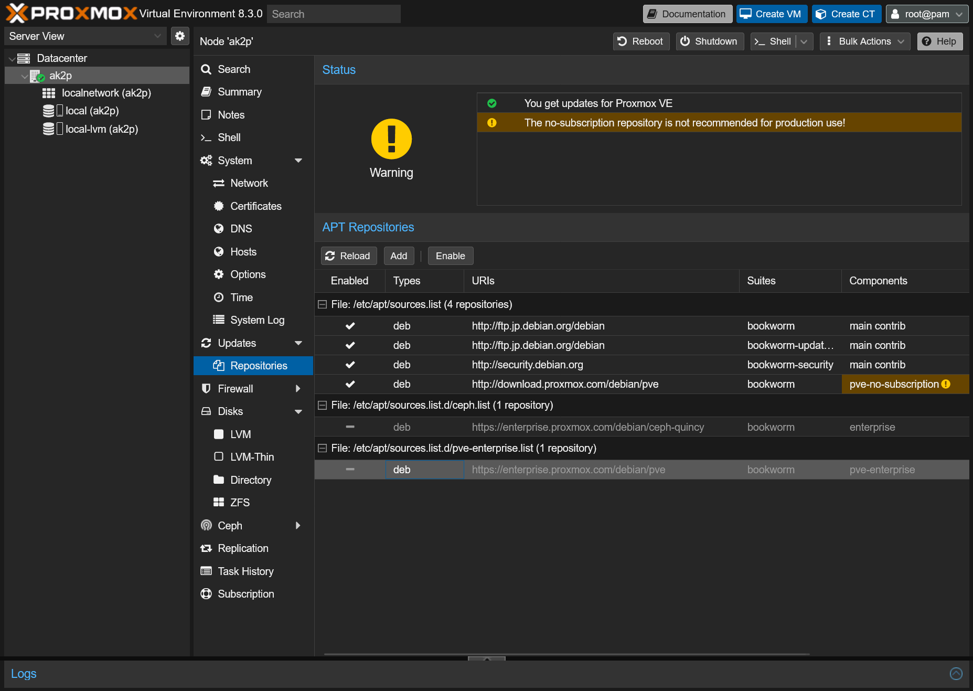Open the LVM-Thin menu item

253,457
